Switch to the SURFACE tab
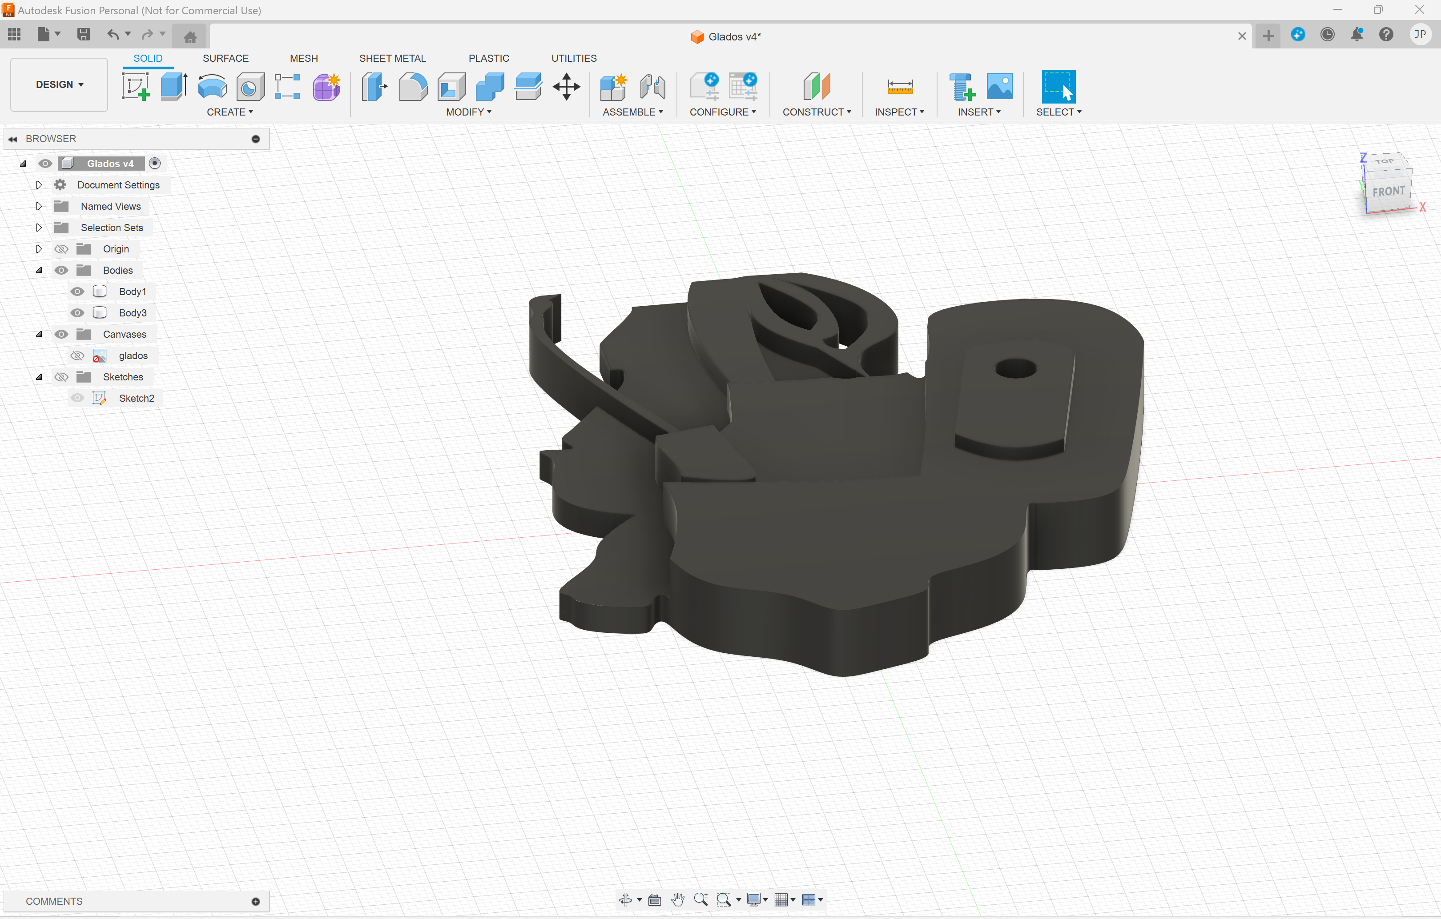Viewport: 1441px width, 919px height. click(x=225, y=58)
